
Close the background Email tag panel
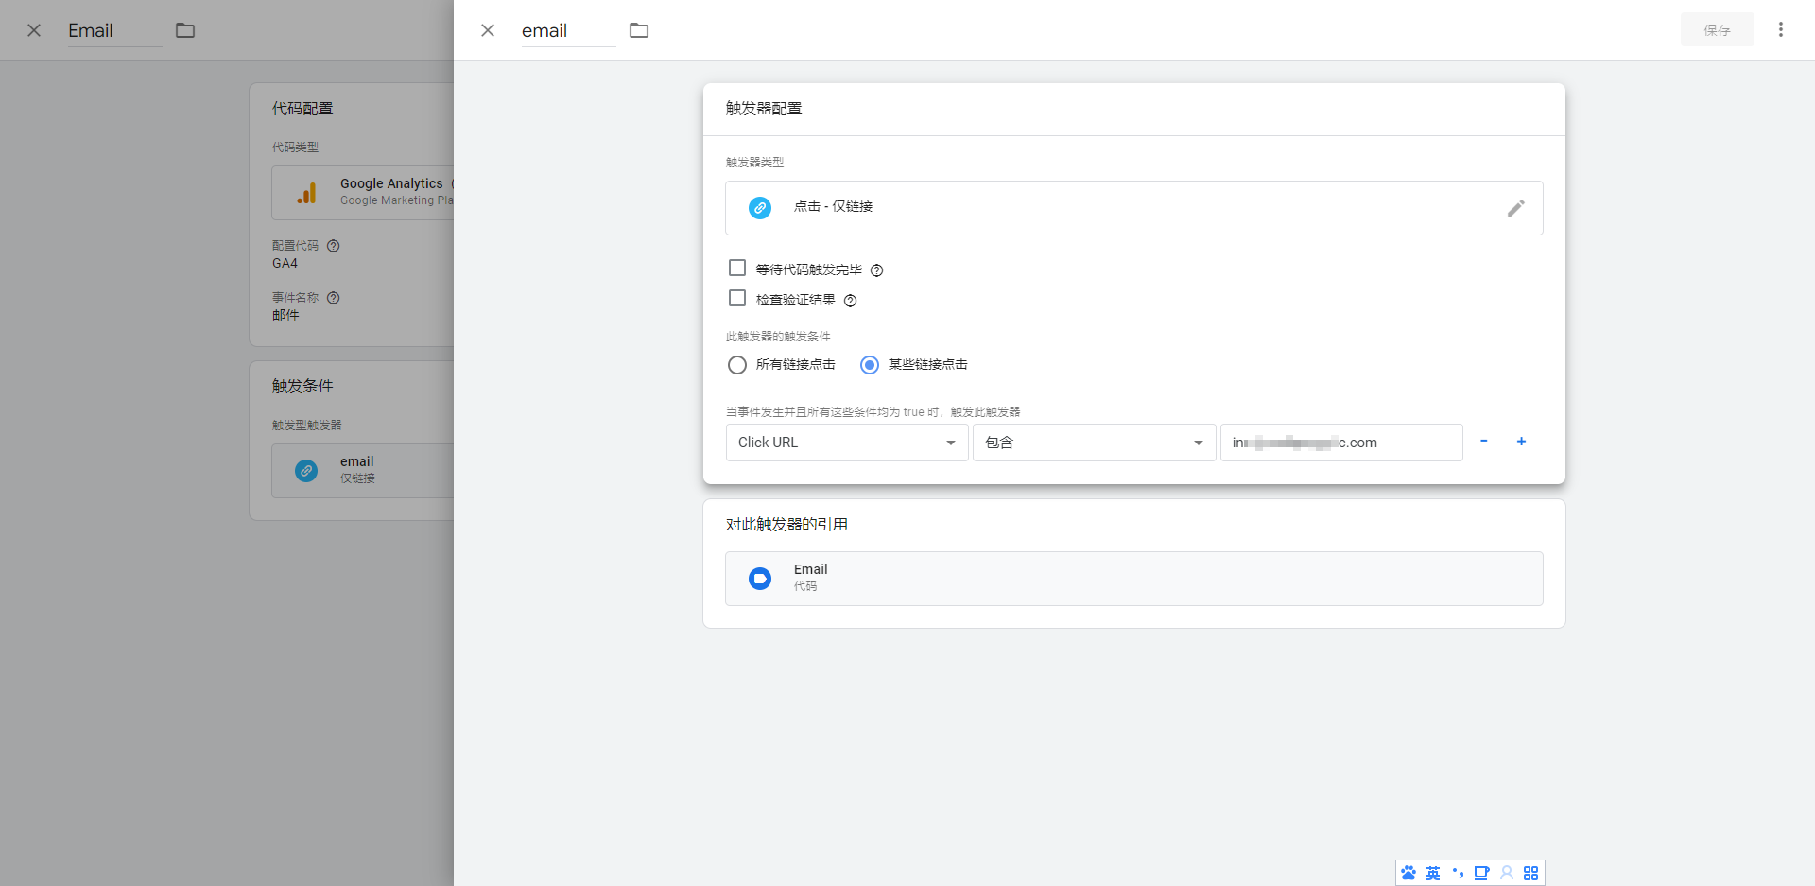[34, 30]
